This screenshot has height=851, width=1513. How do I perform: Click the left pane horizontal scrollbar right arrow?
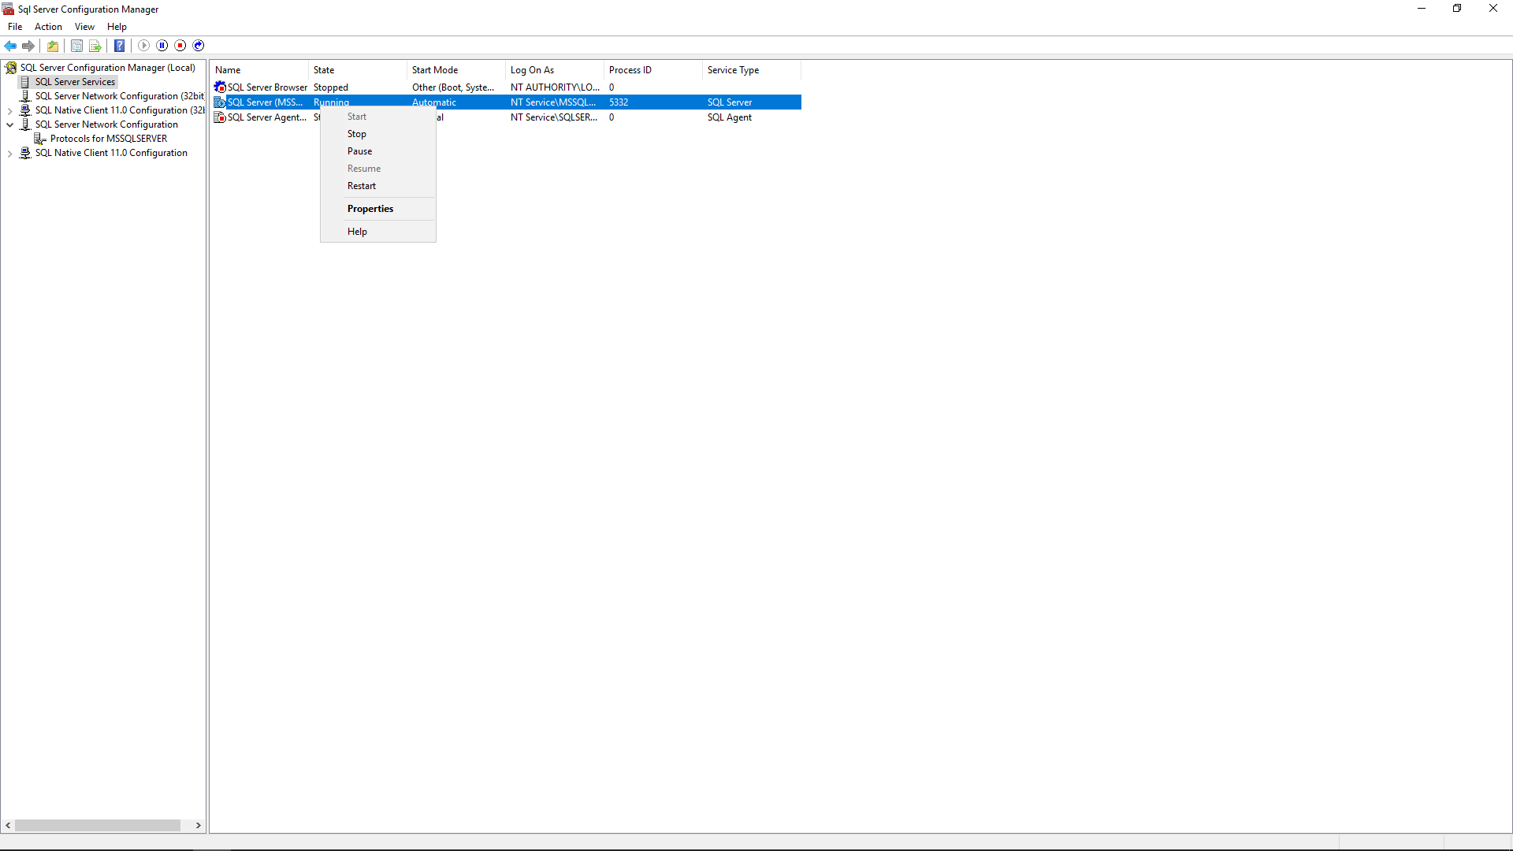pos(198,826)
